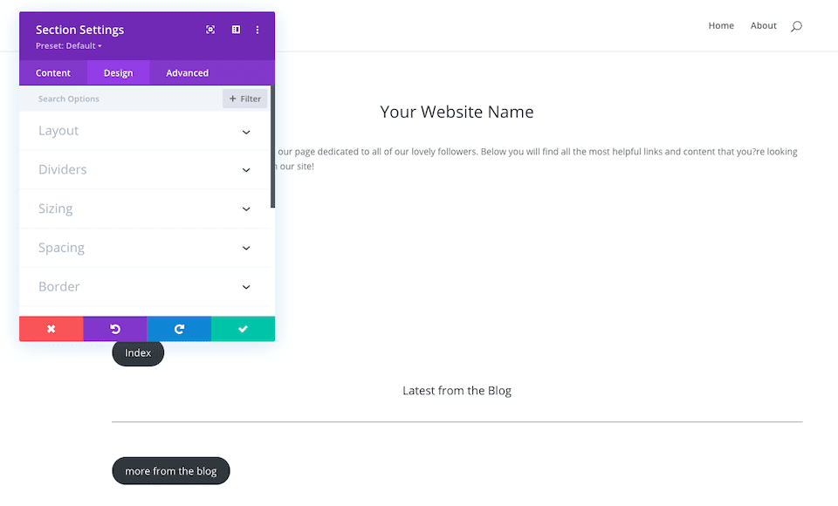Expand the Layout section

coord(146,130)
